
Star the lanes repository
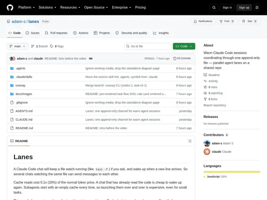249,21
